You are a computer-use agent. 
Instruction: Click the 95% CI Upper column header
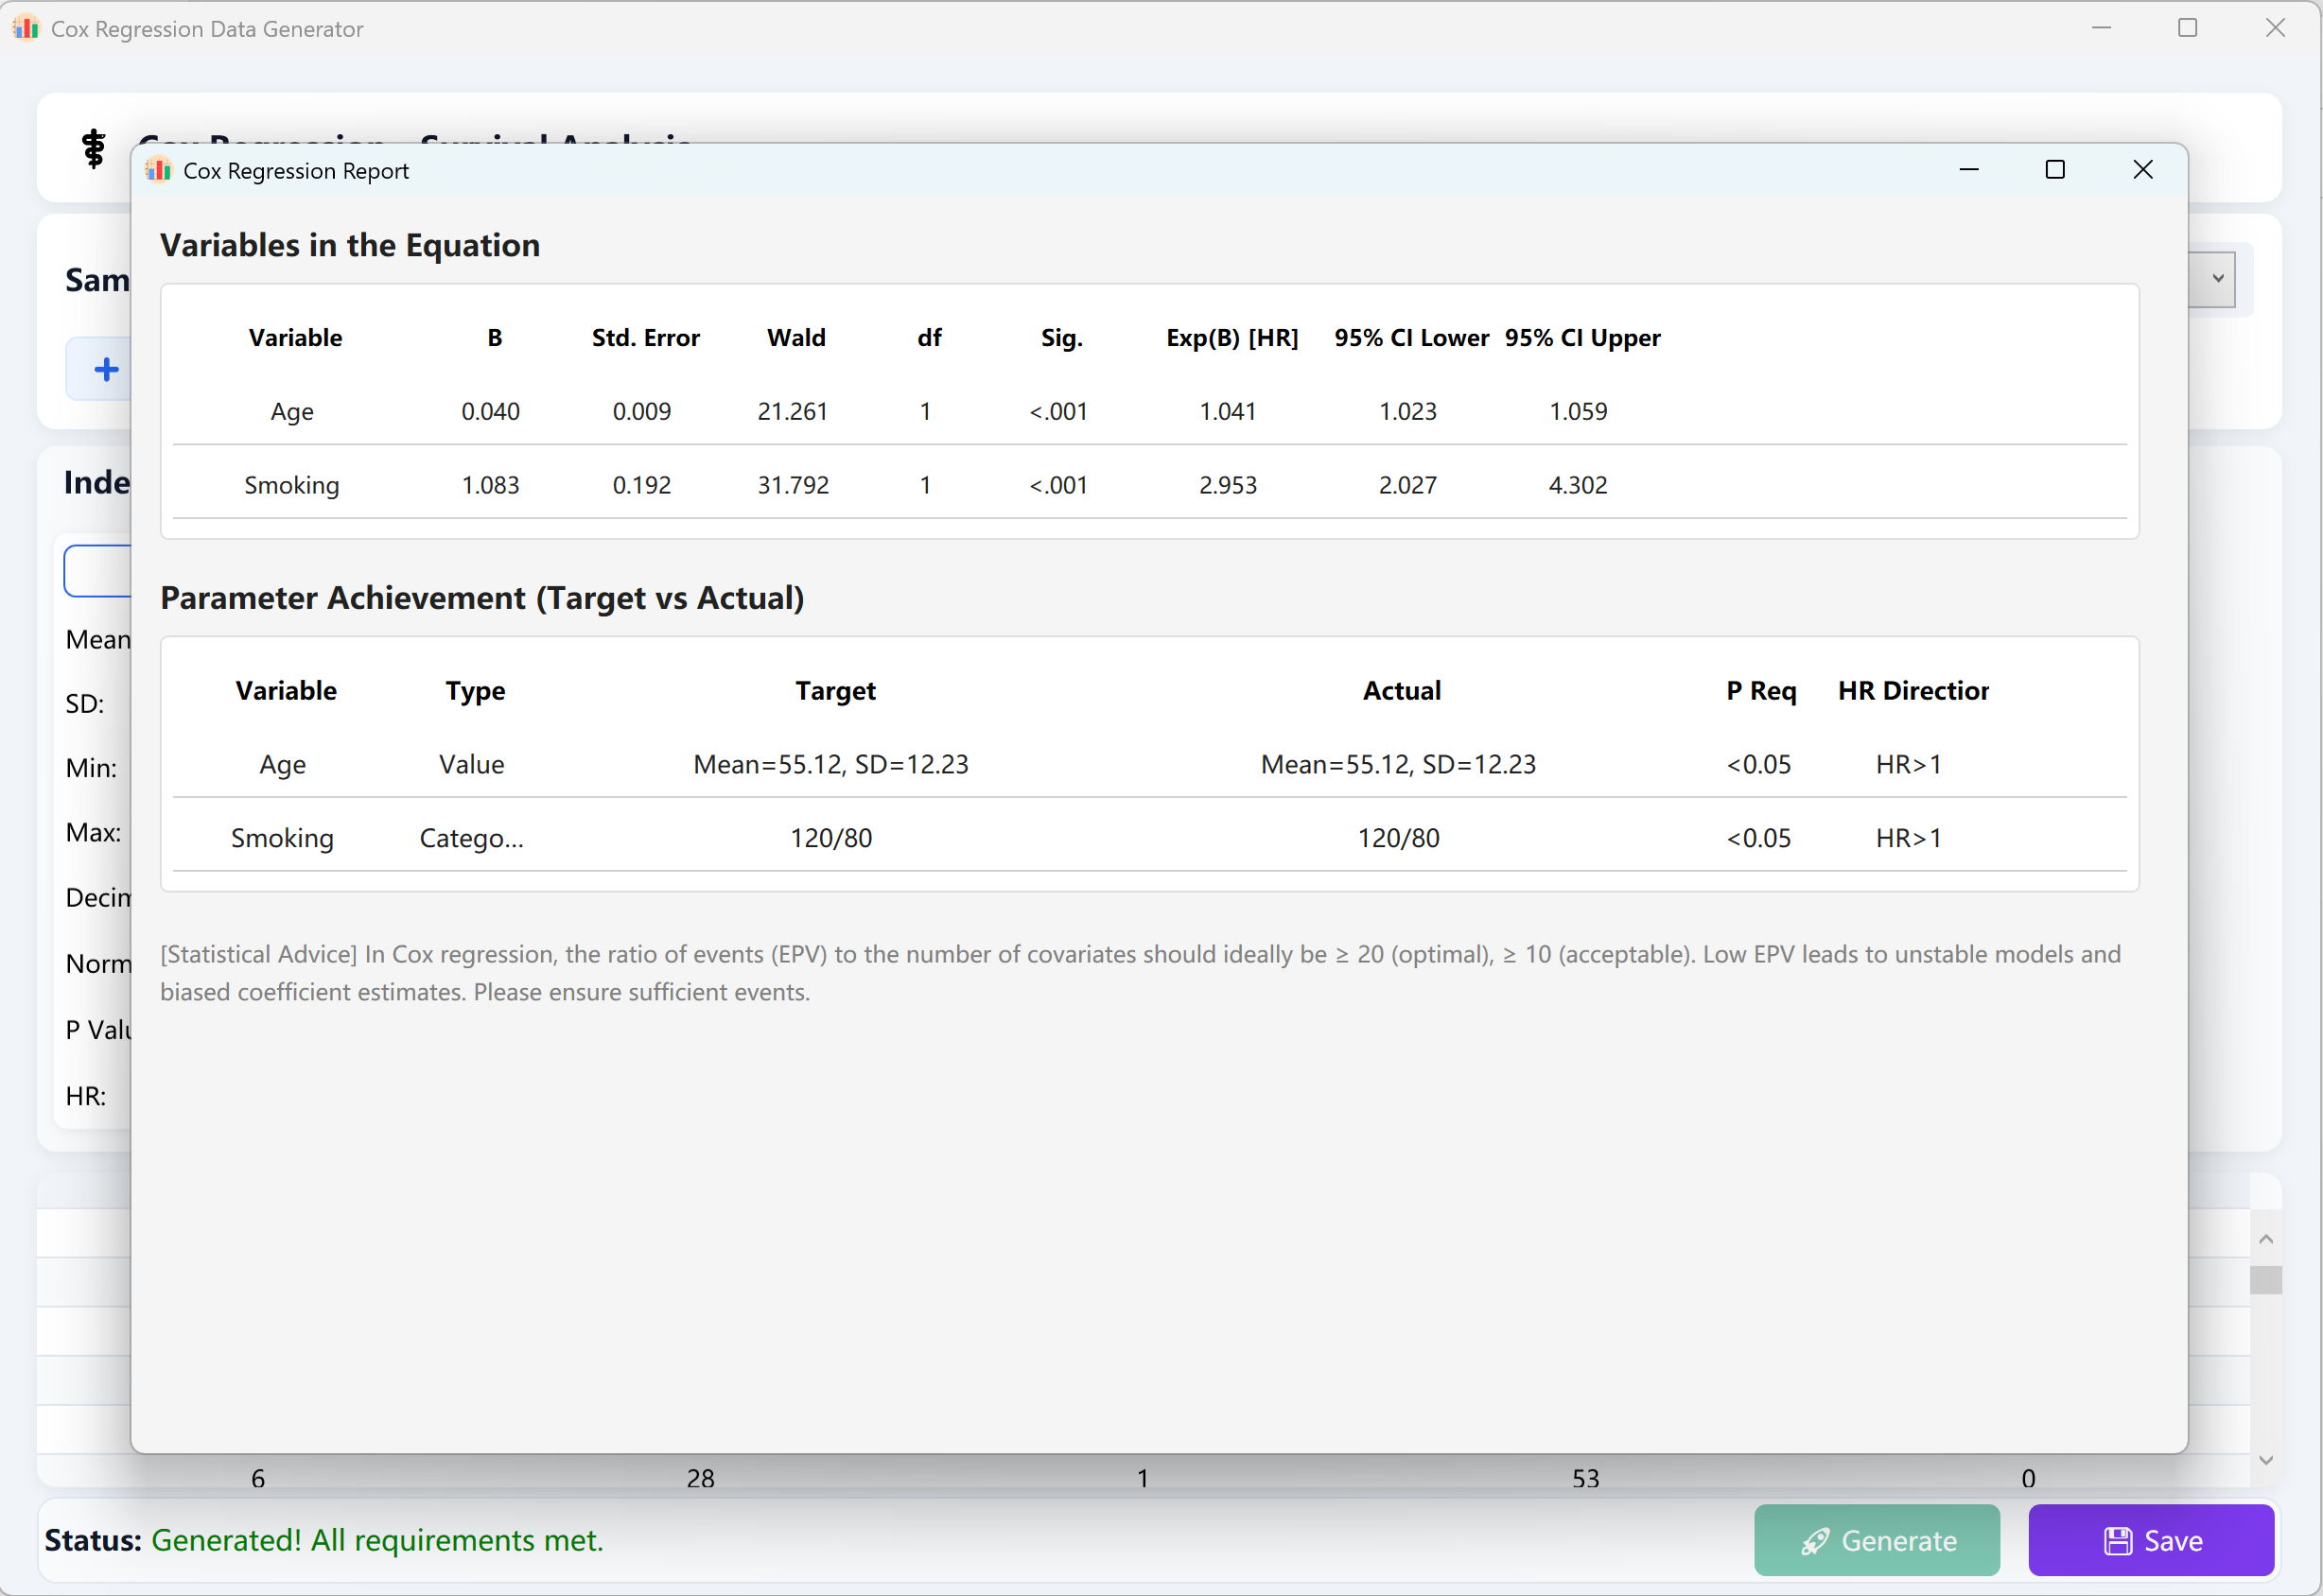(x=1581, y=338)
